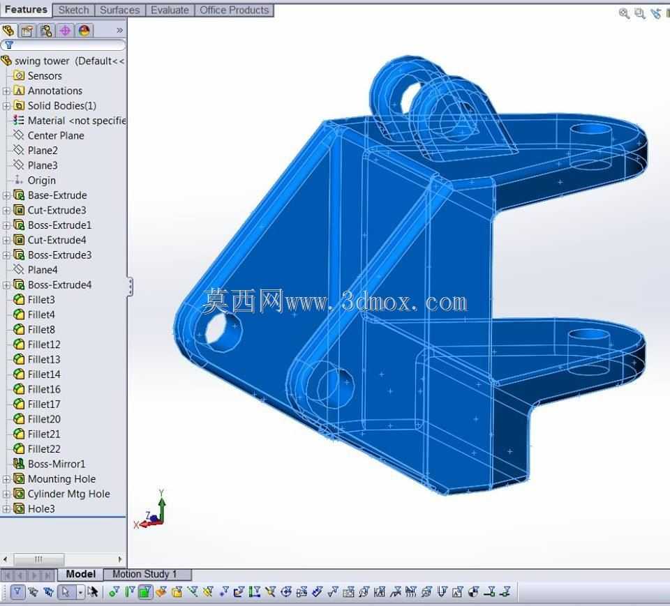The width and height of the screenshot is (670, 606).
Task: Toggle the Select arrow tool
Action: [66, 592]
